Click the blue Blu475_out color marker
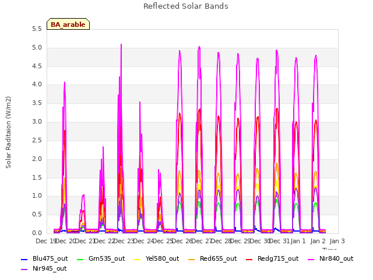 (x=24, y=259)
